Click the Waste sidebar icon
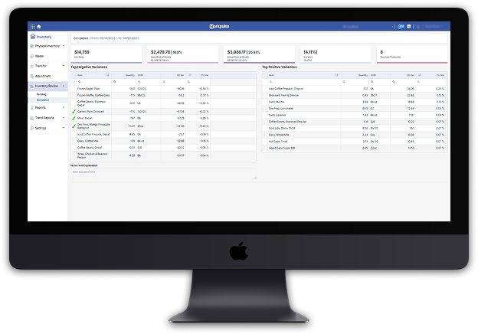This screenshot has height=334, width=478. [x=31, y=56]
